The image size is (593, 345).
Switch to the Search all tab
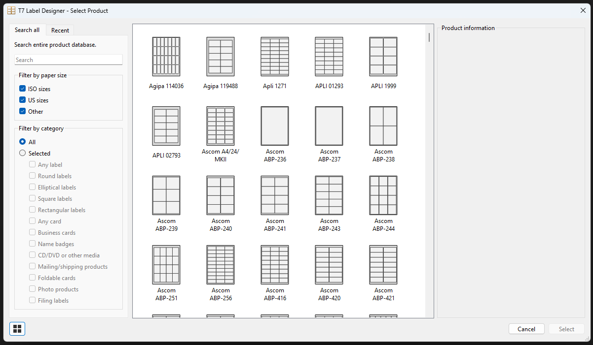pos(27,30)
